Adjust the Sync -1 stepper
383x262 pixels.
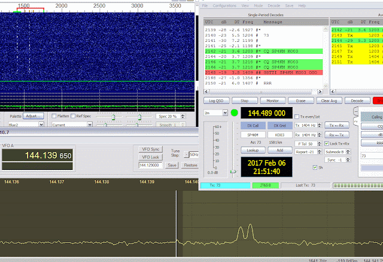click(x=348, y=160)
